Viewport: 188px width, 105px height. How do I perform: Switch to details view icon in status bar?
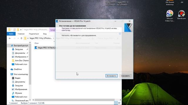(116, 103)
